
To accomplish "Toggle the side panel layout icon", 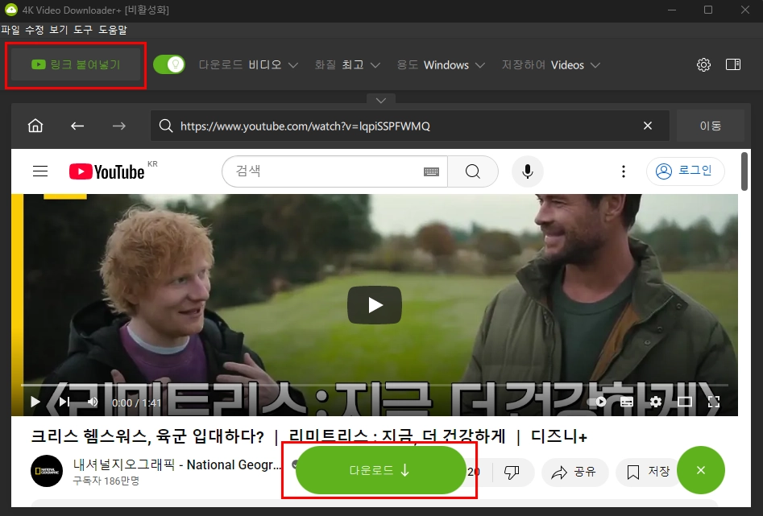I will click(x=733, y=64).
